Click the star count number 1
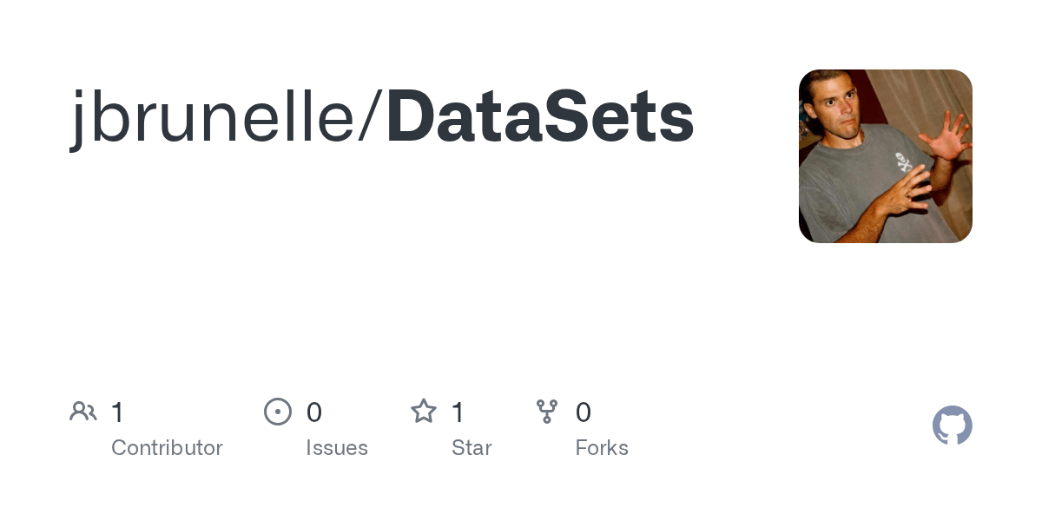This screenshot has width=1042, height=521. coord(458,412)
